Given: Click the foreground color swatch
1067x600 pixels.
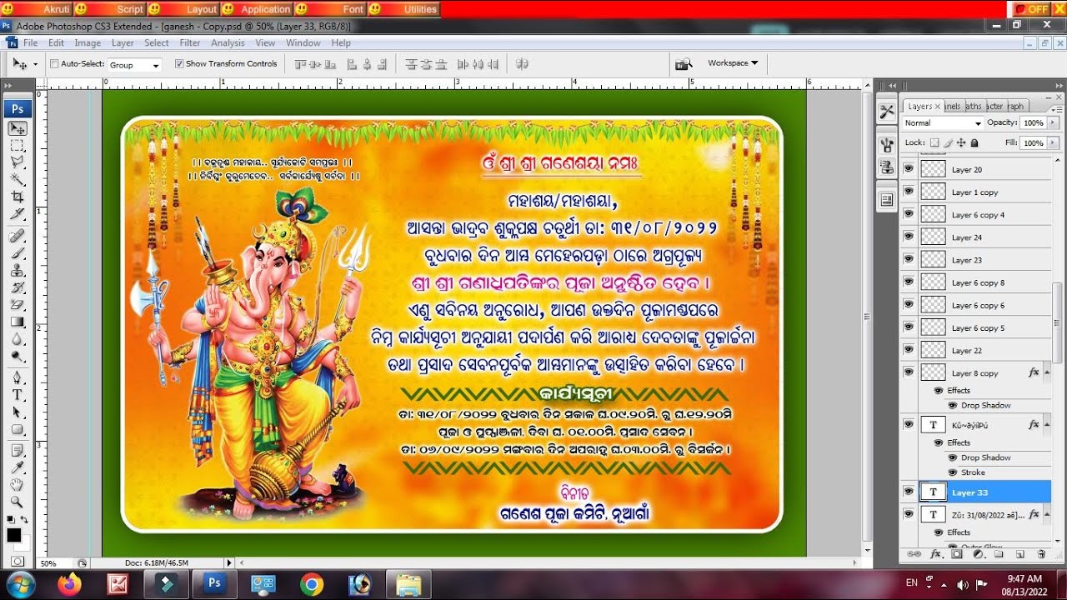Looking at the screenshot, I should pyautogui.click(x=14, y=535).
